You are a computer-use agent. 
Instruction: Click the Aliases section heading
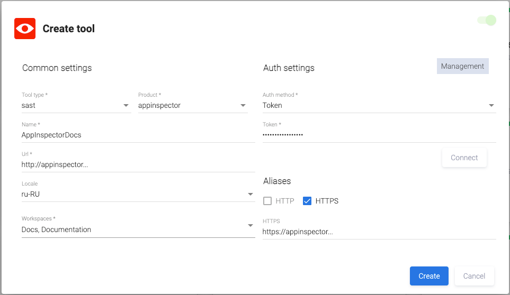(277, 181)
